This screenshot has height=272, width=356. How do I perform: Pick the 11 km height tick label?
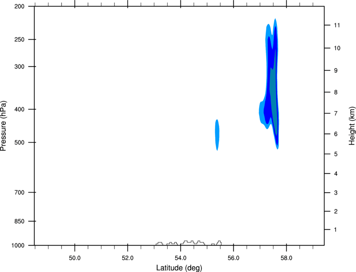[x=337, y=25]
